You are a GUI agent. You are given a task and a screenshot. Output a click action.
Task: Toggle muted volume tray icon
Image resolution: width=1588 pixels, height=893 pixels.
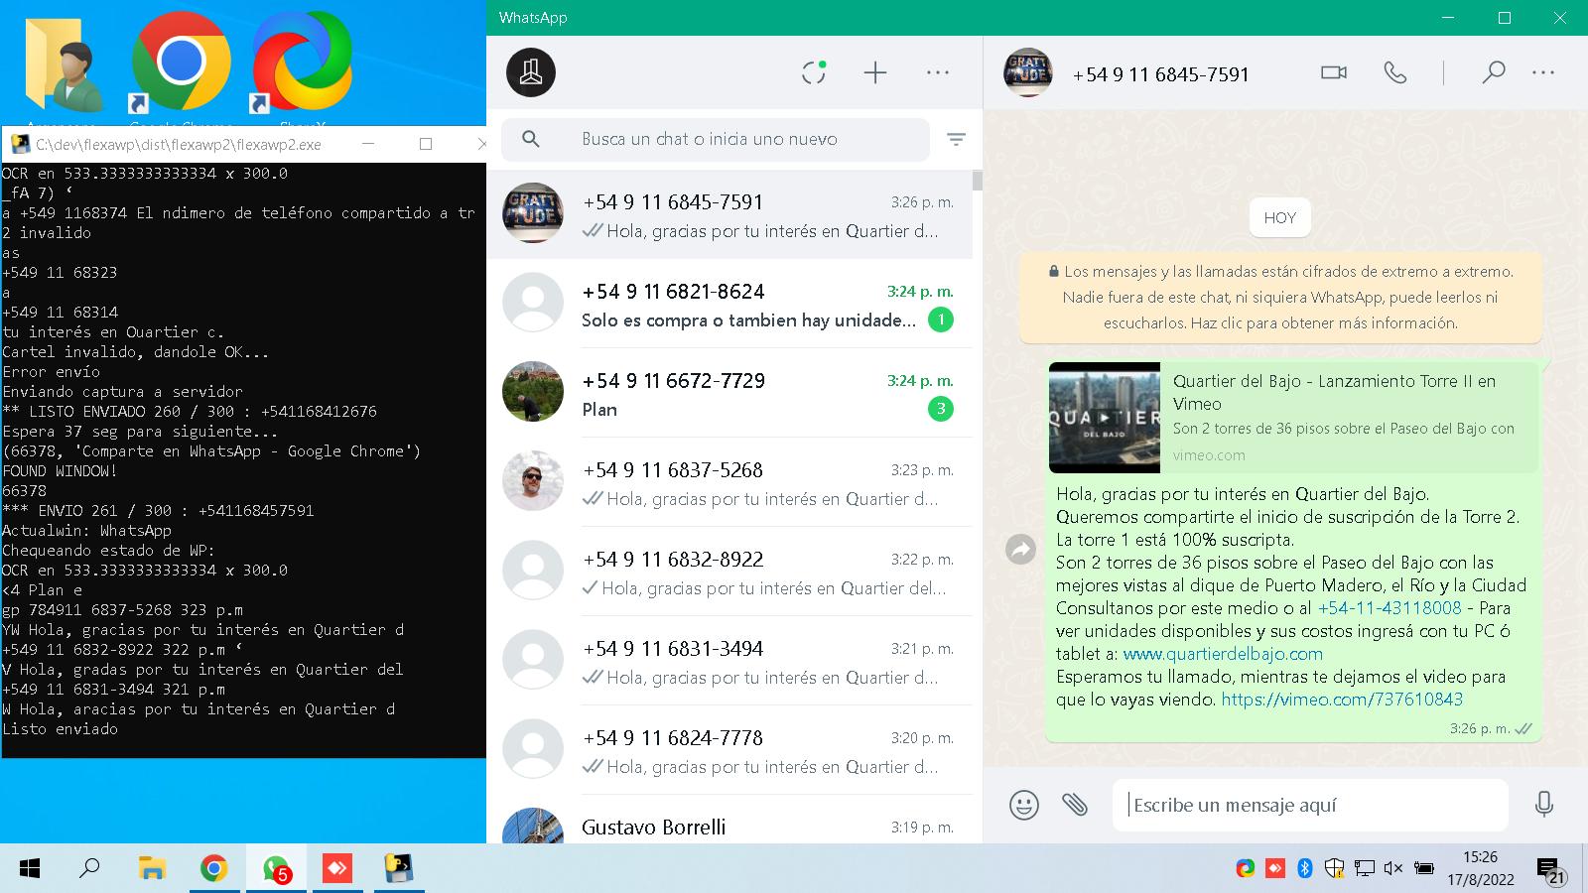[1393, 868]
